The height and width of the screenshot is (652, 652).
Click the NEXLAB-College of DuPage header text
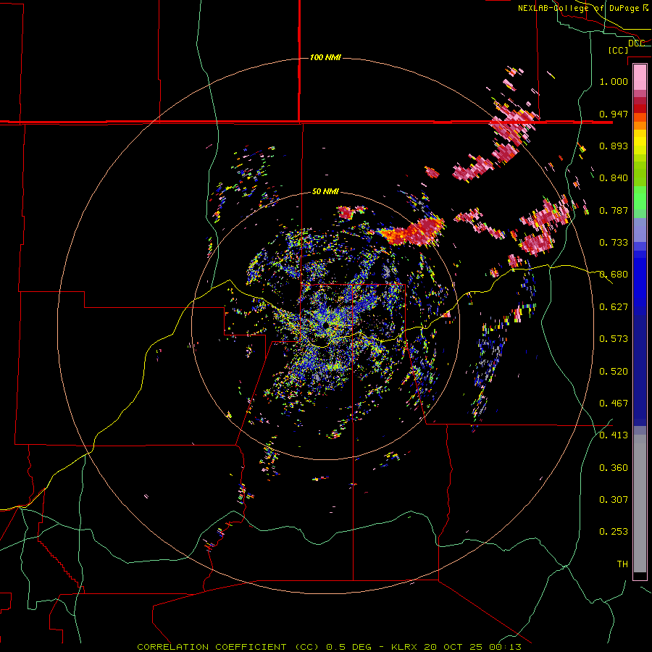pyautogui.click(x=583, y=8)
